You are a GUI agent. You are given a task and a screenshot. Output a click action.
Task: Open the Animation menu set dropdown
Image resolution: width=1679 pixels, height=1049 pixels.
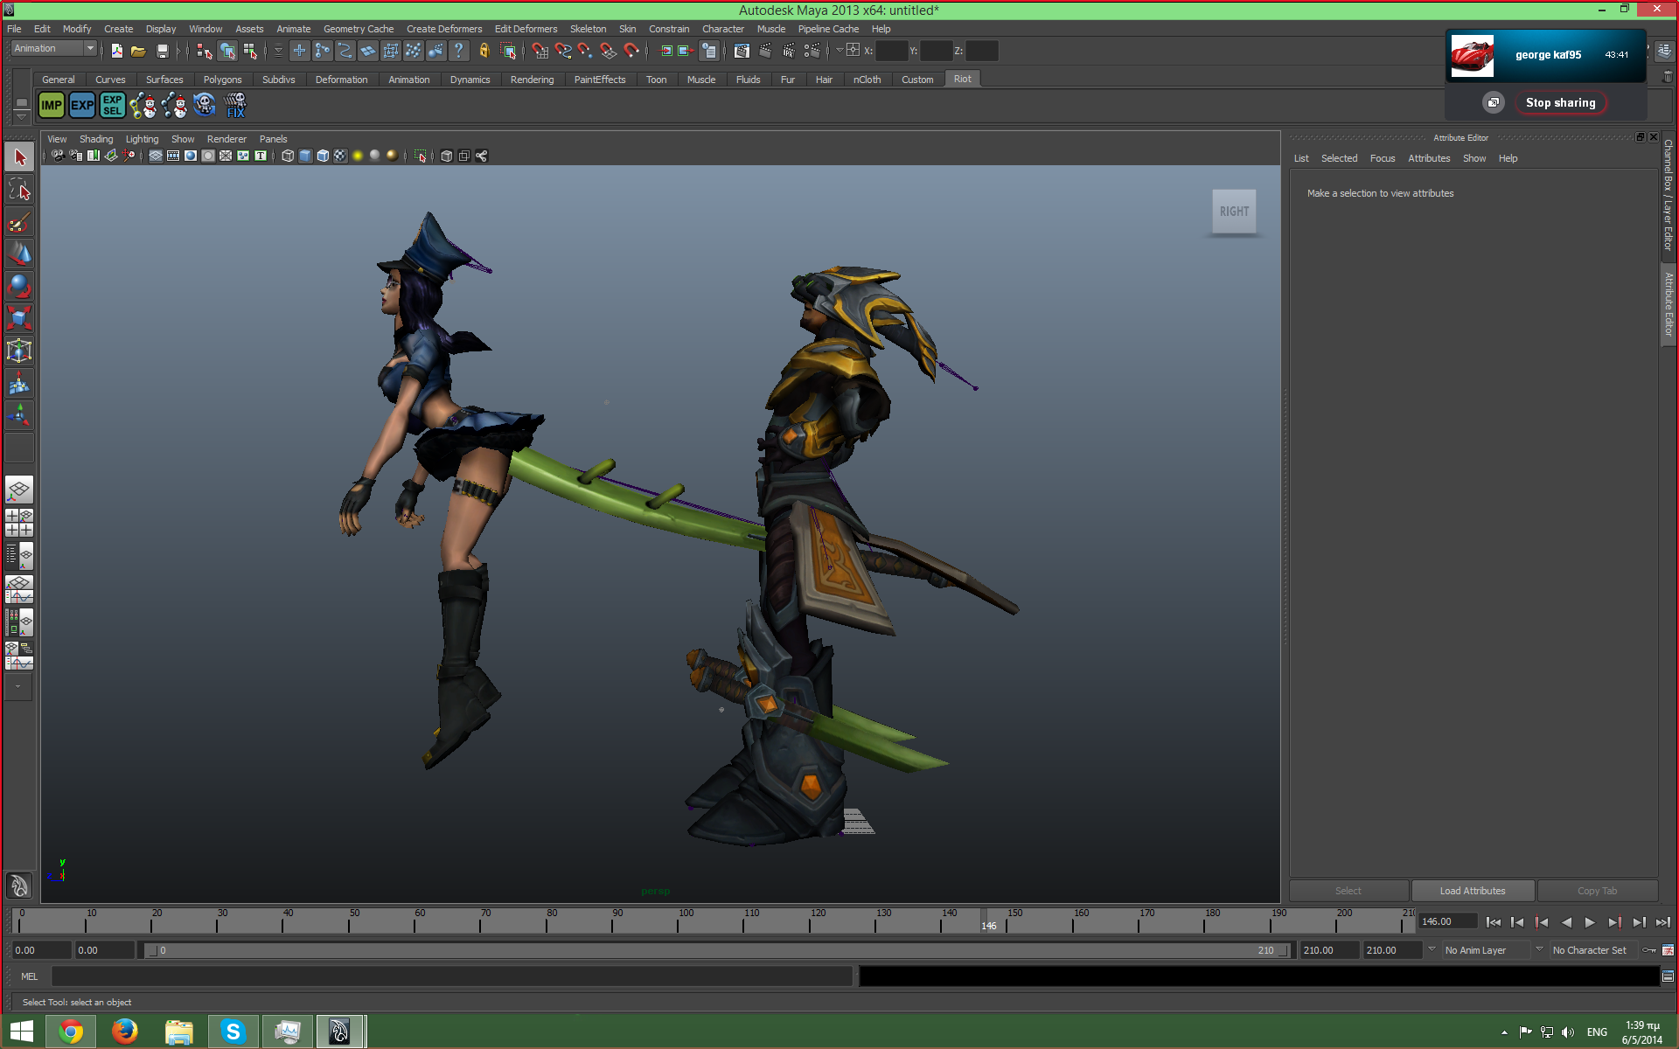(x=54, y=49)
